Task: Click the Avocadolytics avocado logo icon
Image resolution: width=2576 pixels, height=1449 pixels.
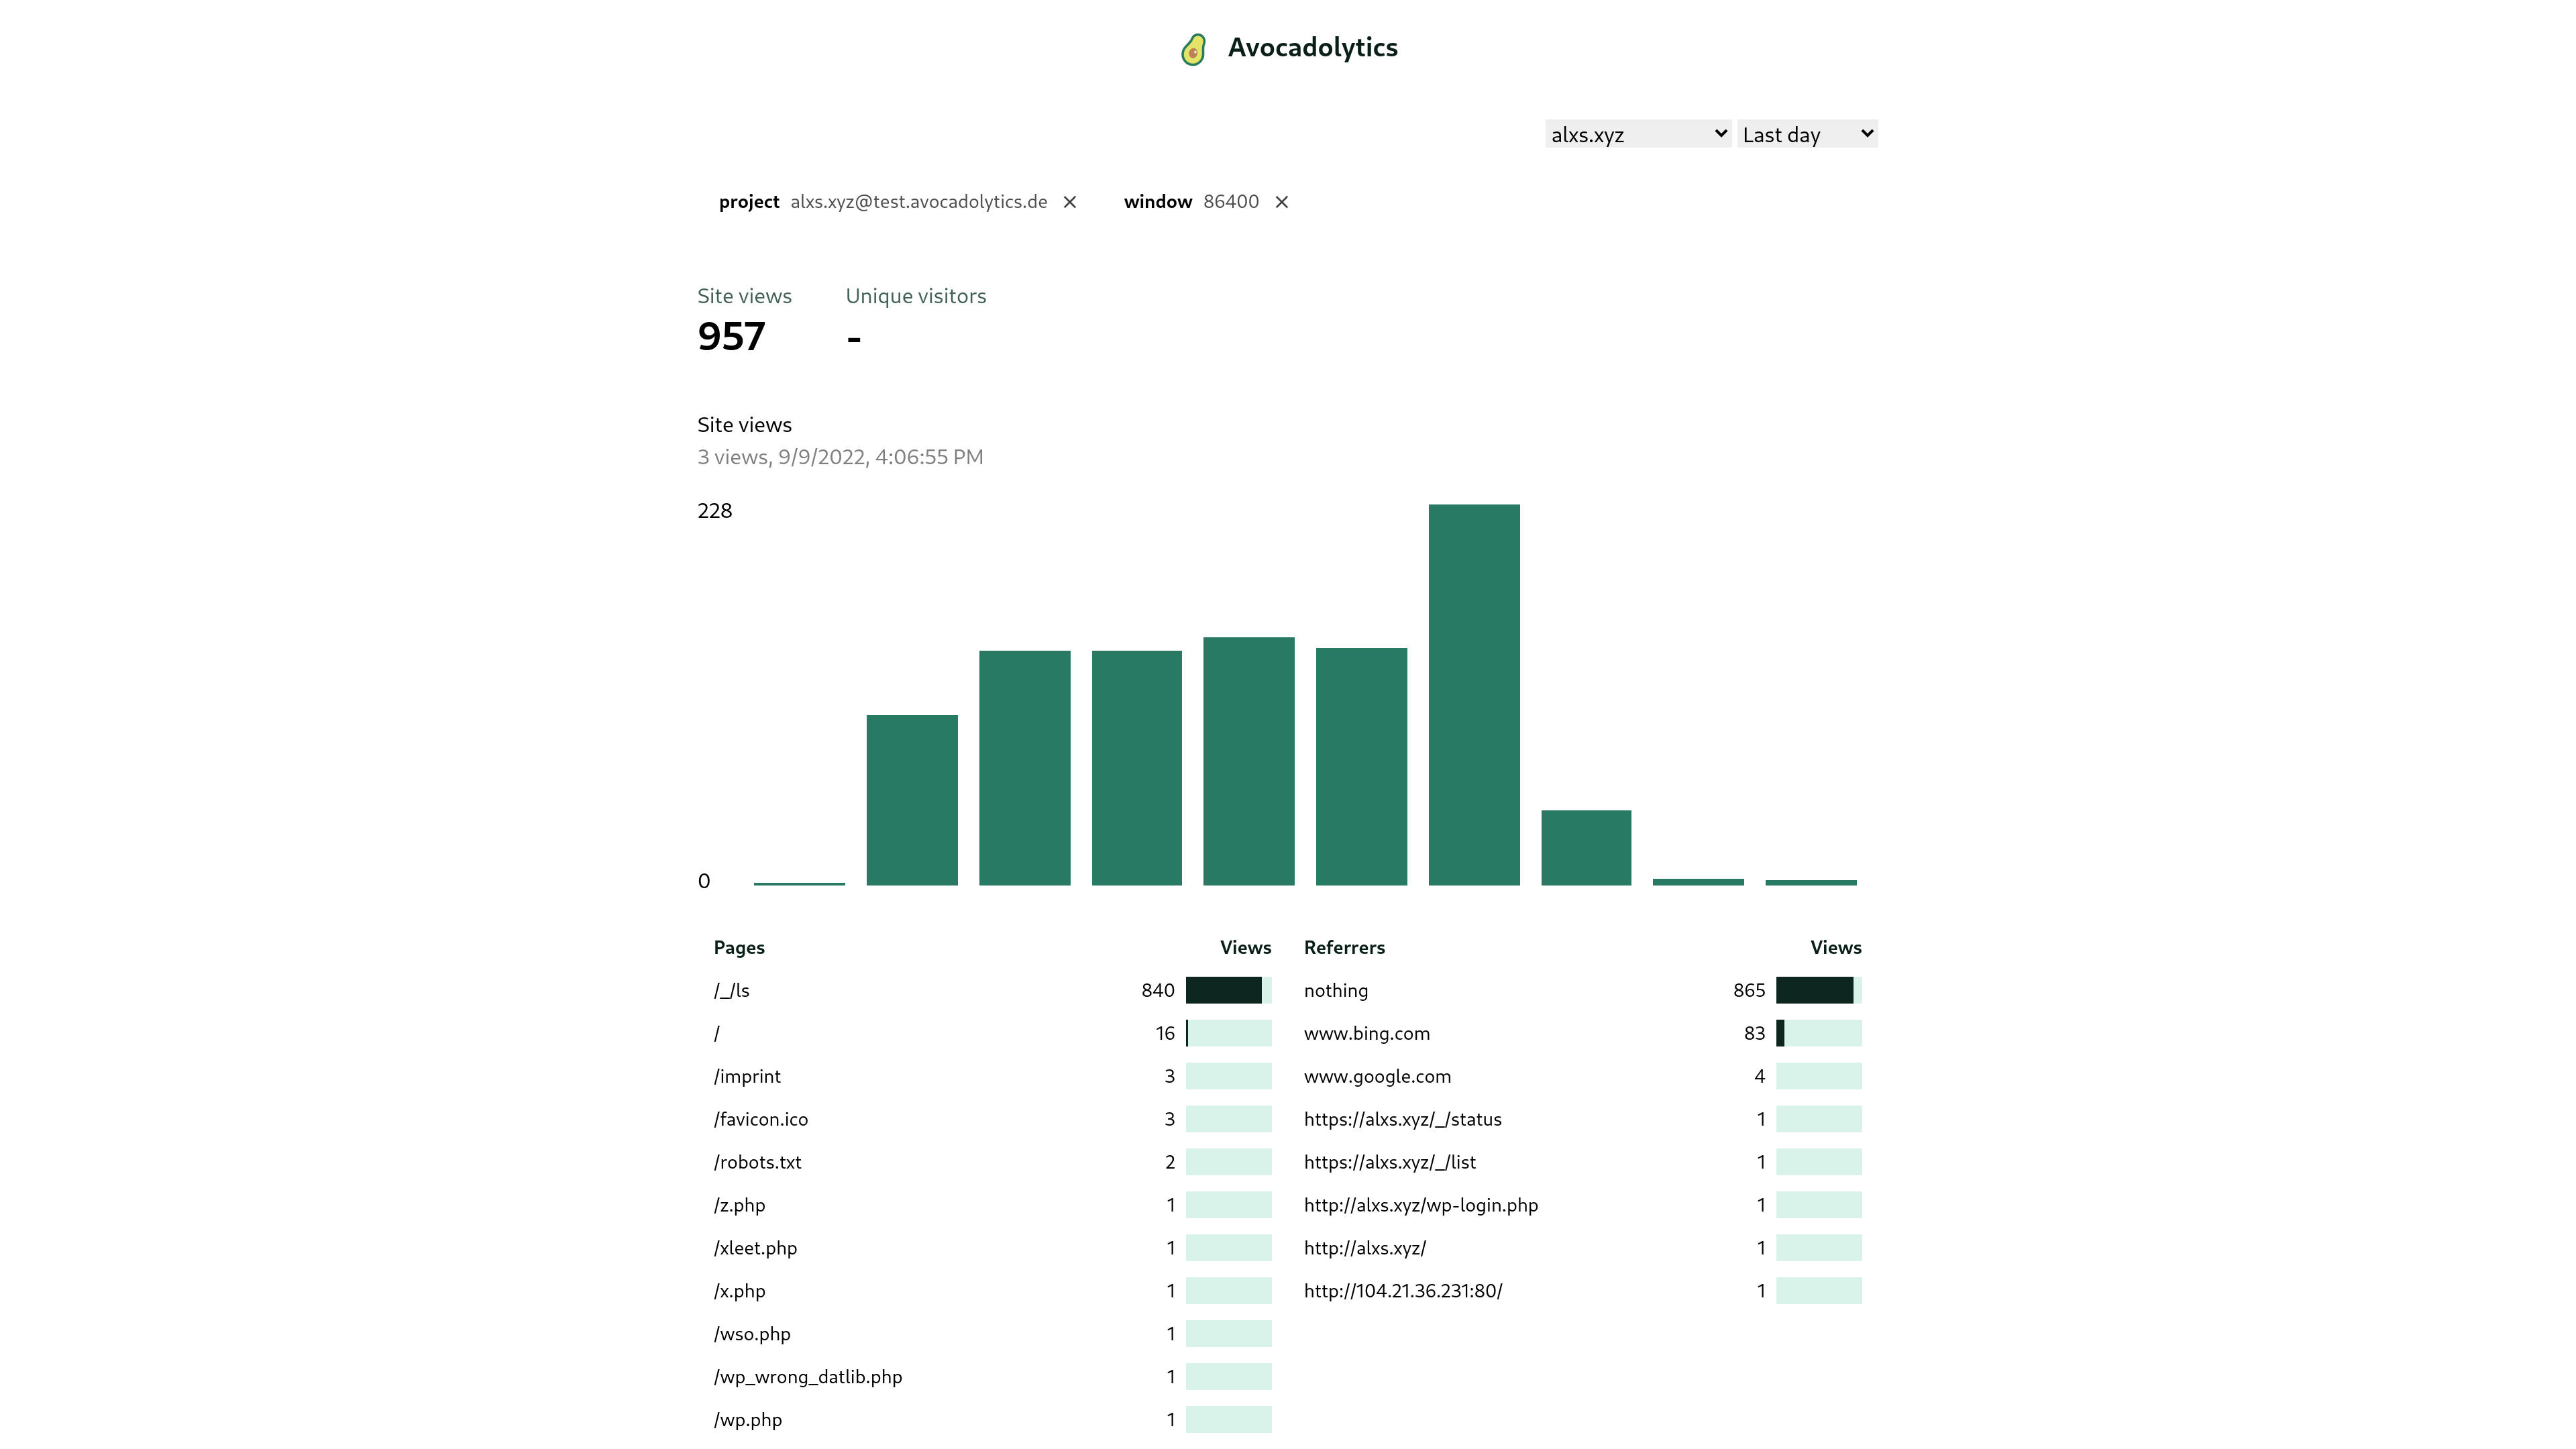Action: [x=1193, y=49]
